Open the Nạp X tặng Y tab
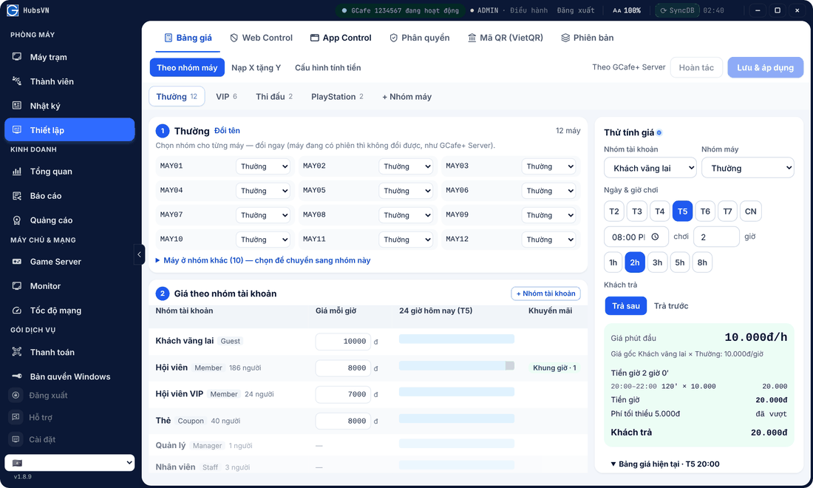This screenshot has width=813, height=488. 256,67
